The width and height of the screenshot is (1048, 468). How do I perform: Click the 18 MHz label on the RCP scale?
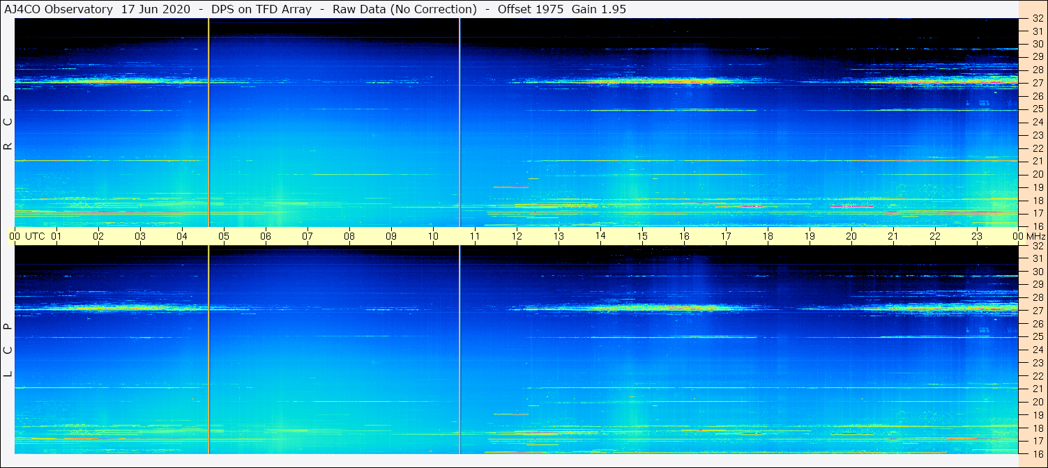click(1037, 201)
